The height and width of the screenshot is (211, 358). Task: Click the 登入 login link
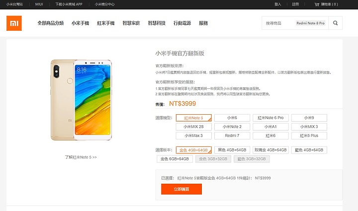277,4
